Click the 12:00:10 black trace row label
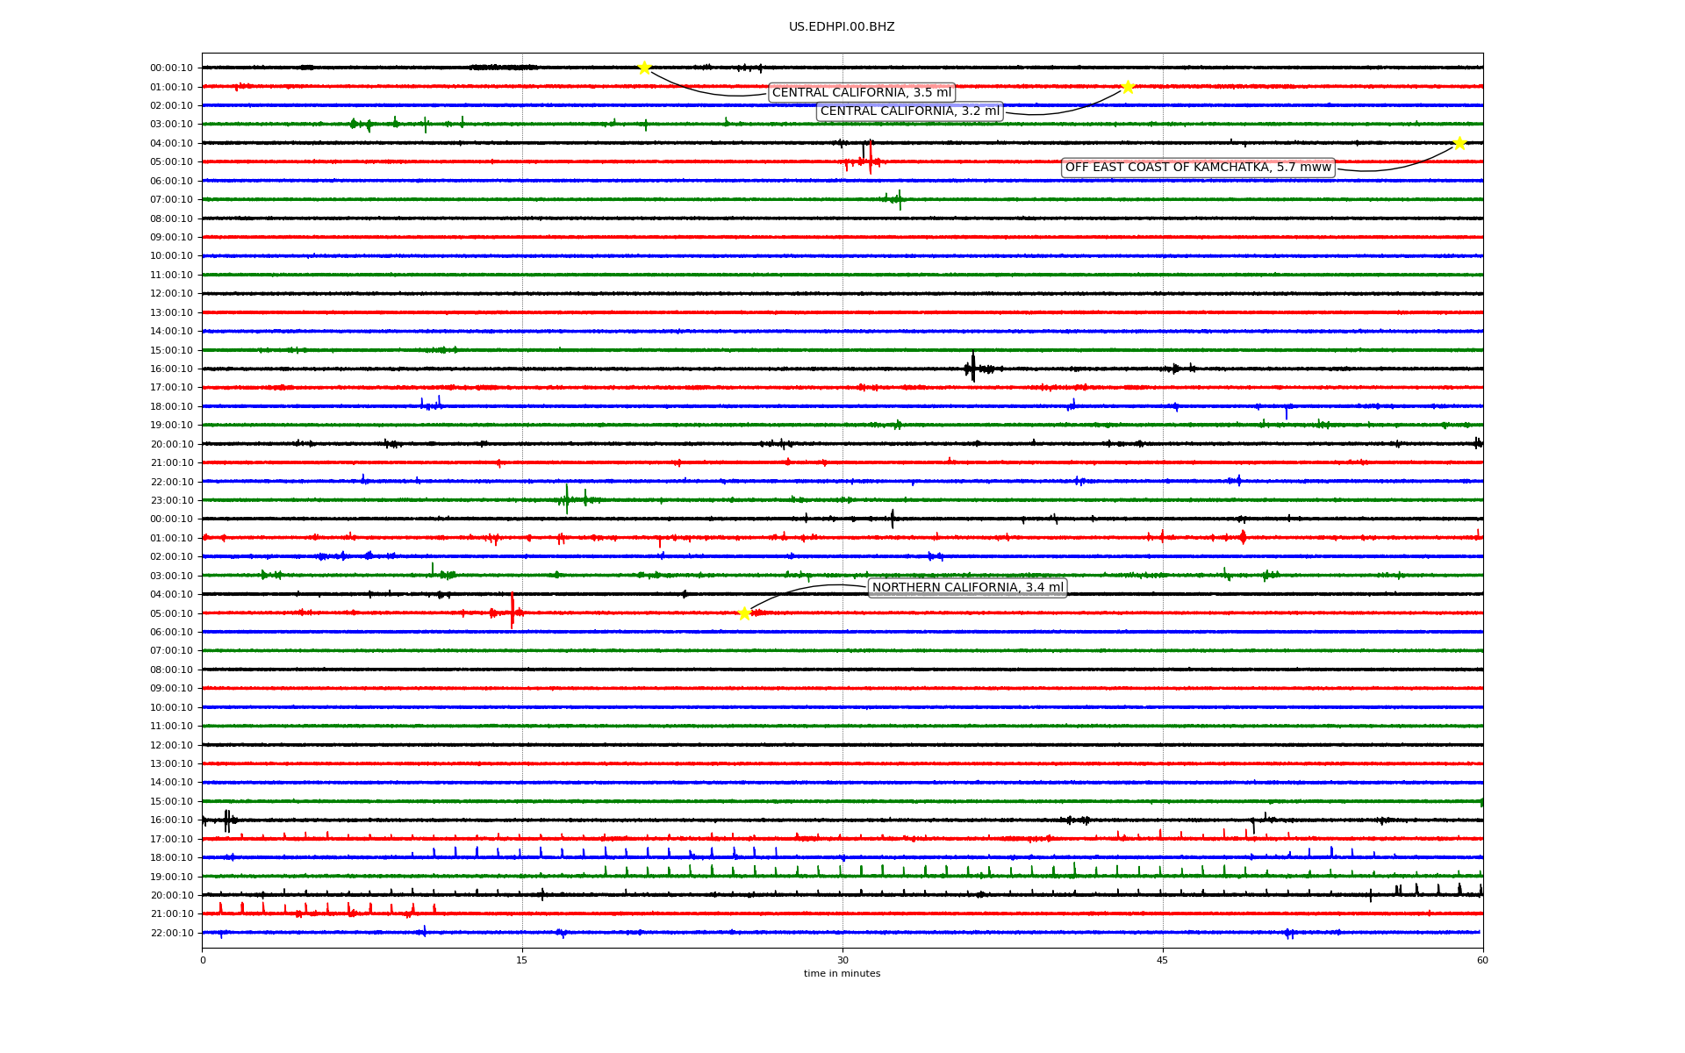The height and width of the screenshot is (1053, 1685). 171,294
